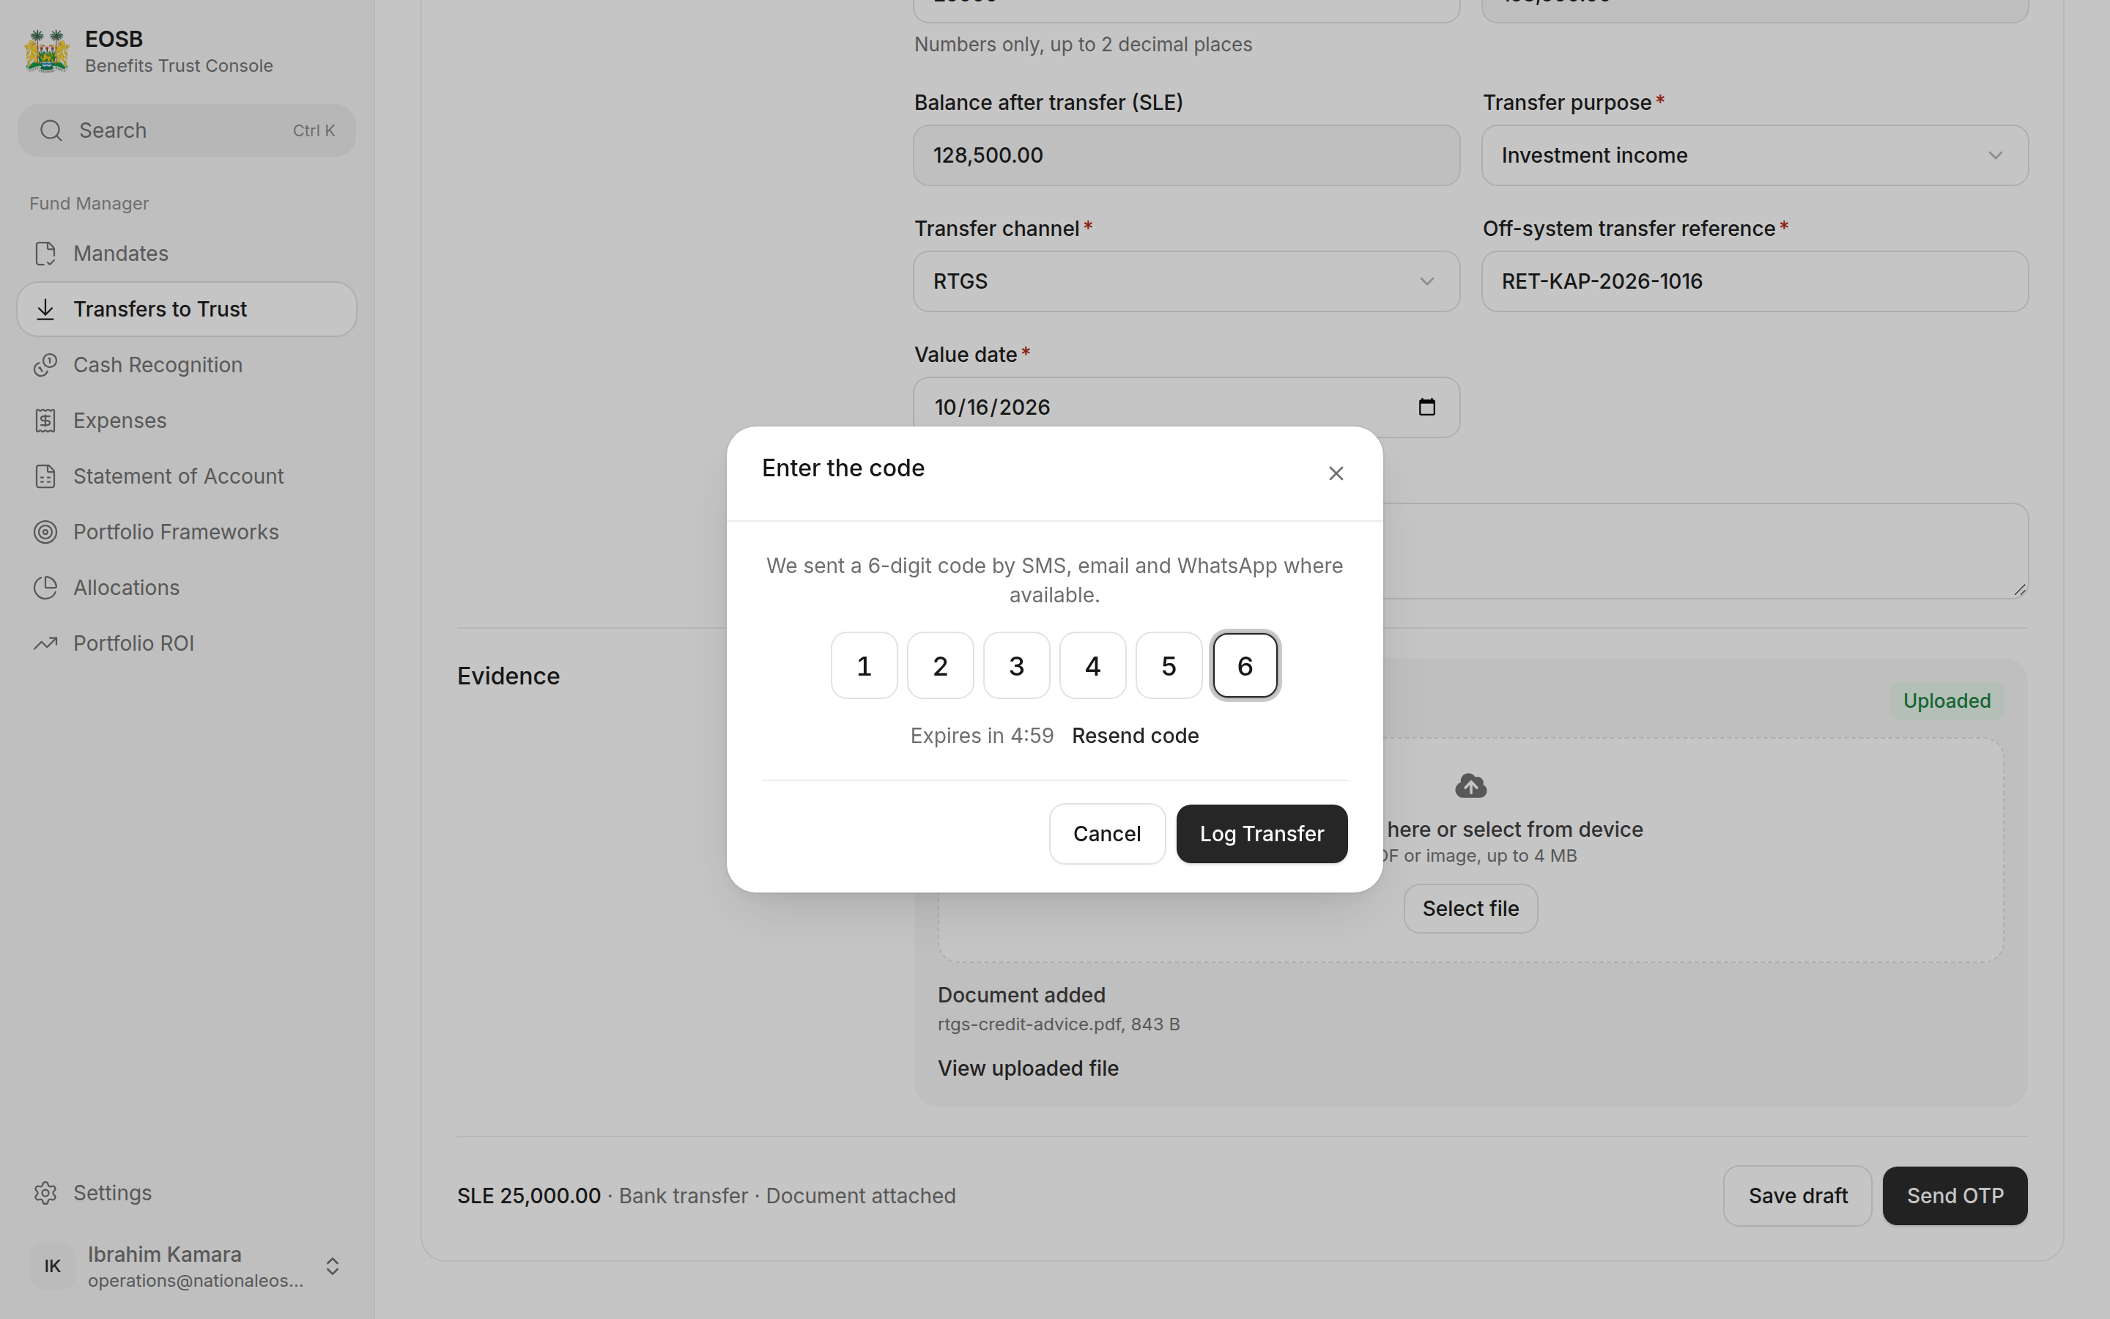
Task: Click the search magnifier icon
Action: (51, 131)
